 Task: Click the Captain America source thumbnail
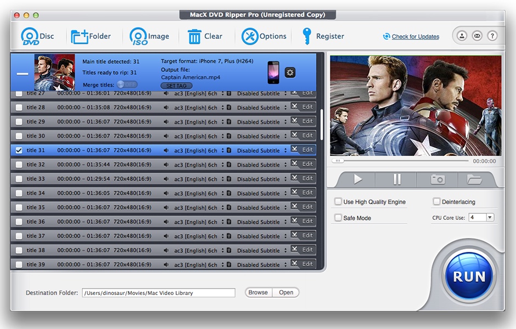pos(55,72)
